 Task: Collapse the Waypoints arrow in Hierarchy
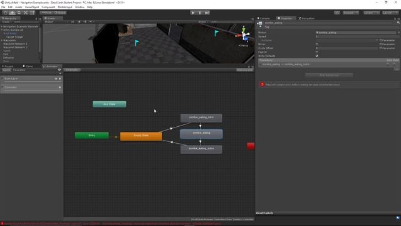point(2,40)
